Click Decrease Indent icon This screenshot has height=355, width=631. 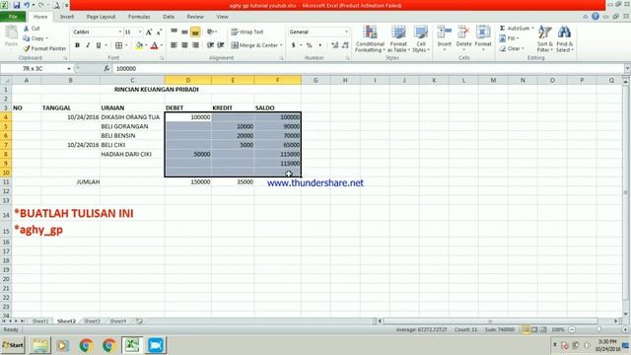(x=210, y=45)
